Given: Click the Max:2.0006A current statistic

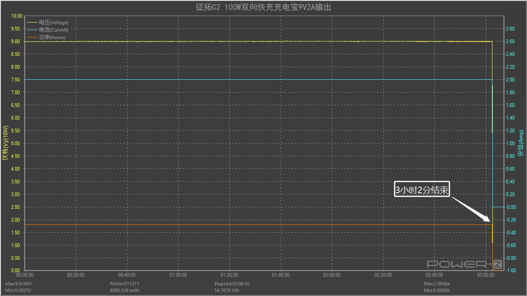Looking at the screenshot, I should click(x=437, y=284).
